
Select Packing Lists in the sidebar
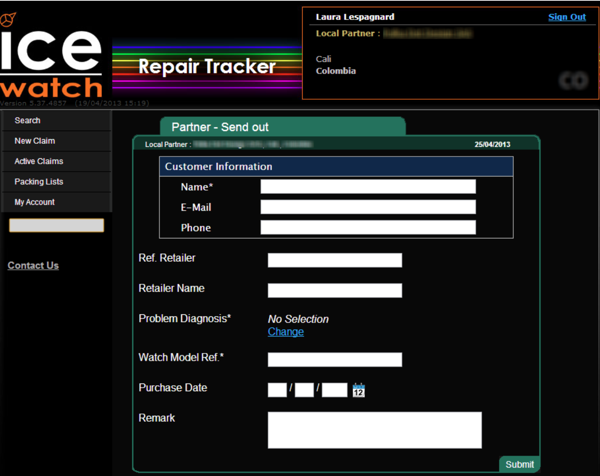click(x=39, y=182)
